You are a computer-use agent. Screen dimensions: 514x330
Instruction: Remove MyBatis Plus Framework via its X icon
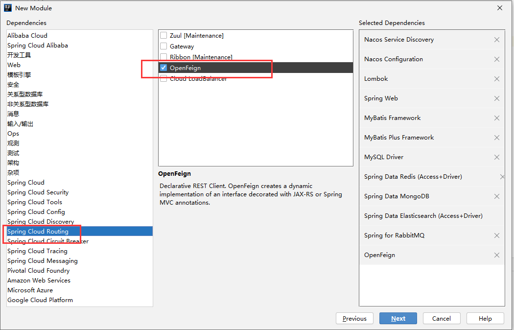pos(497,138)
